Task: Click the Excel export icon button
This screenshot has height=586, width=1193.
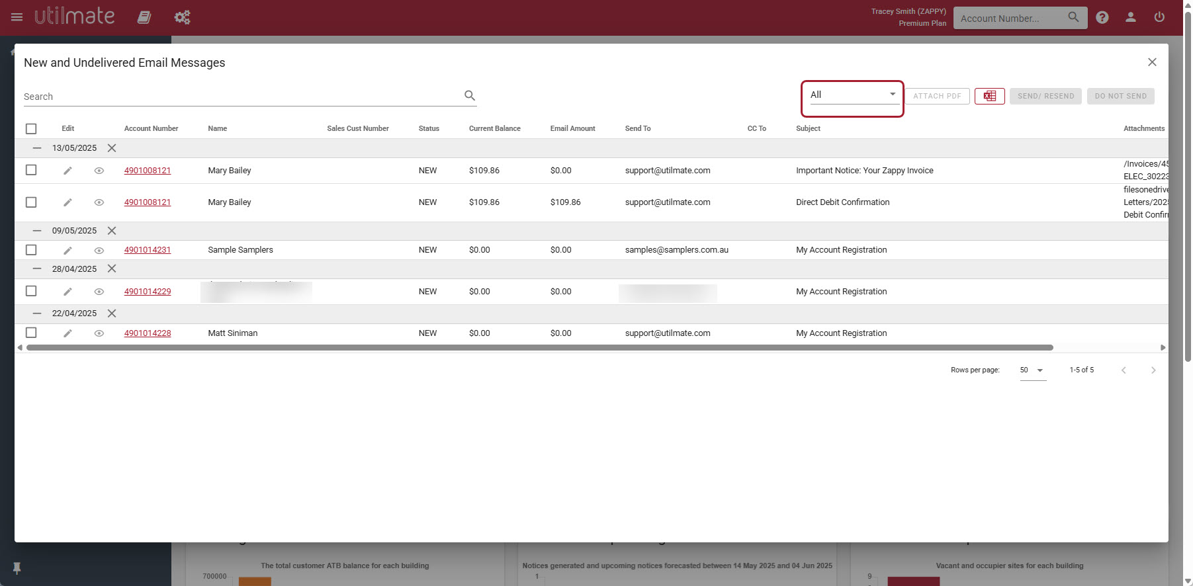Action: (989, 96)
